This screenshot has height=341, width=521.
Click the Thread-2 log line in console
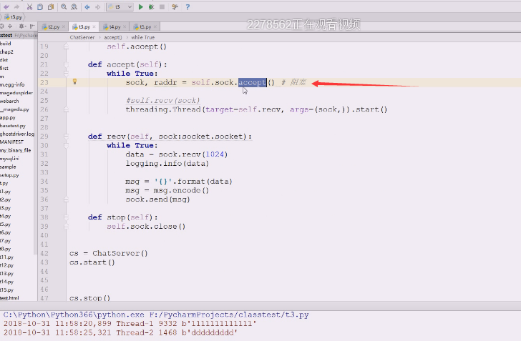tap(120, 332)
